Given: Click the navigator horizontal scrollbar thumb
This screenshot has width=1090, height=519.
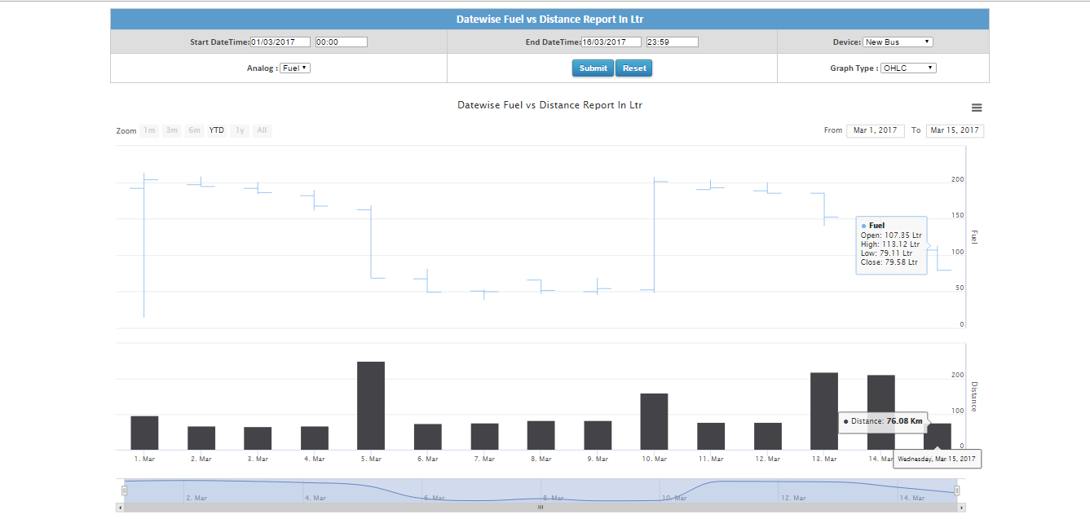Looking at the screenshot, I should [541, 507].
